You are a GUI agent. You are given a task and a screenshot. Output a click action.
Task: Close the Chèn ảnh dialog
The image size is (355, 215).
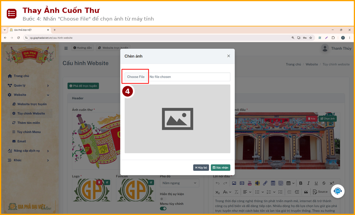click(x=229, y=56)
